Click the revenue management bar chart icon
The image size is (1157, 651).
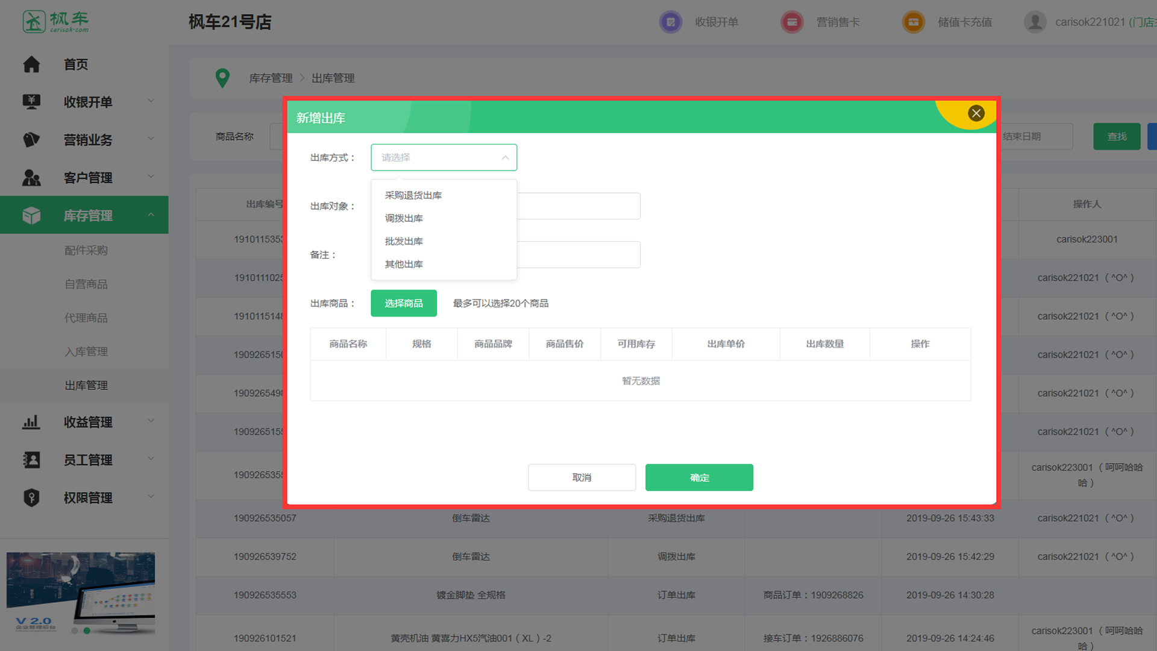tap(31, 422)
